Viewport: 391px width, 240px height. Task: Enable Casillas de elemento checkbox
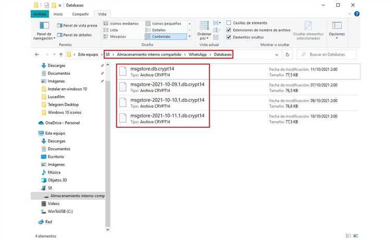tap(229, 23)
